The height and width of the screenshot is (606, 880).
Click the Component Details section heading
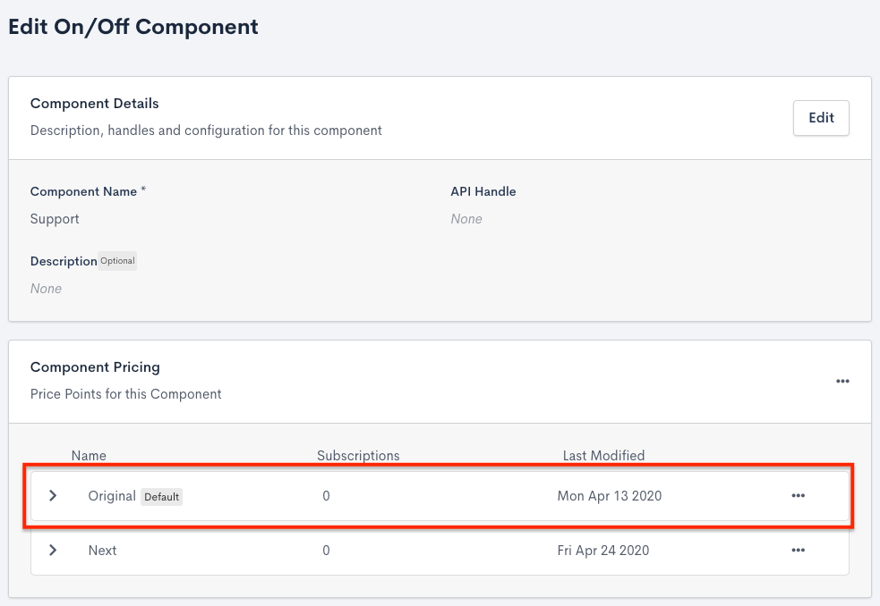94,104
